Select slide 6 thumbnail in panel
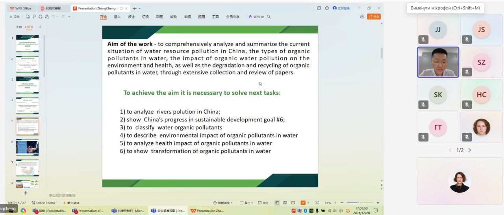Screen dimensions: 504x215 click(27, 147)
